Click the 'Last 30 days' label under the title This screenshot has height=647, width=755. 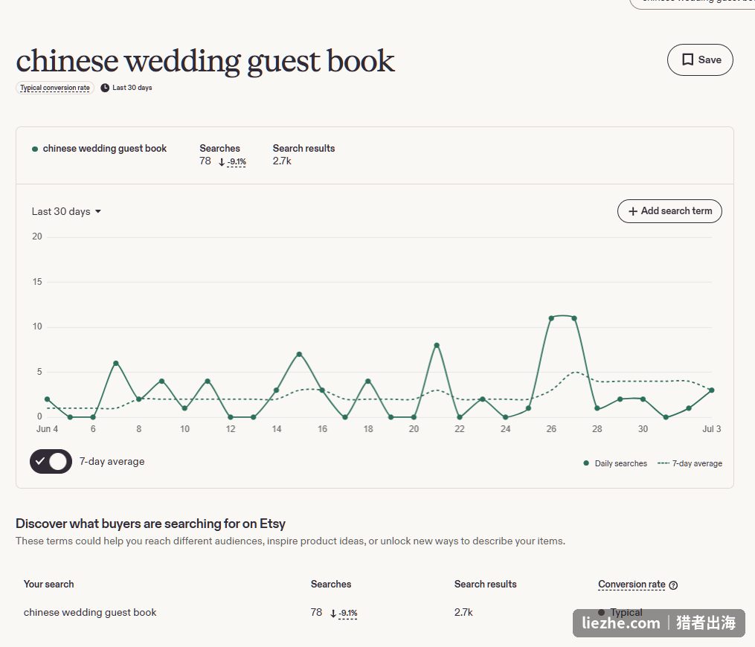[132, 88]
